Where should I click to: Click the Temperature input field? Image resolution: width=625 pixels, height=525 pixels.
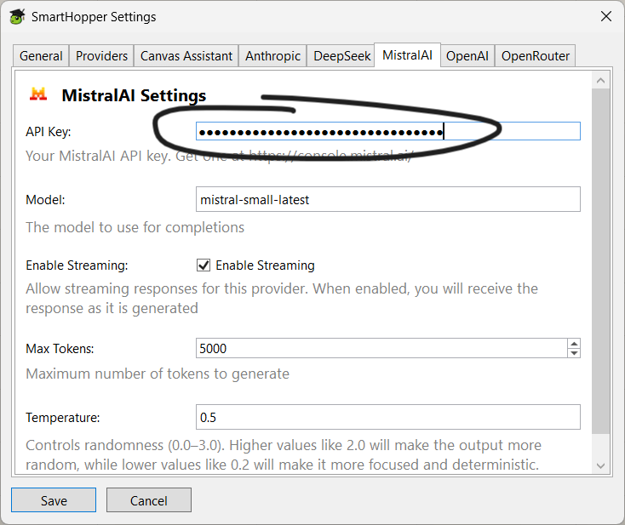pyautogui.click(x=387, y=417)
